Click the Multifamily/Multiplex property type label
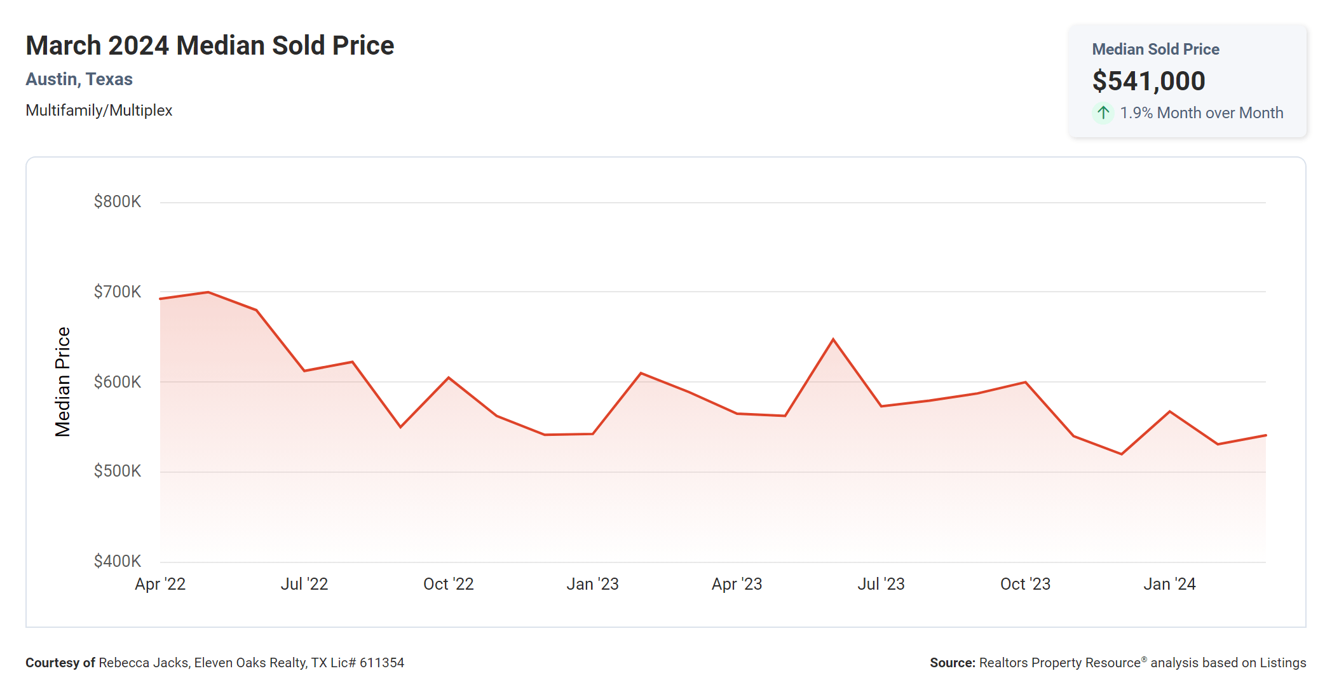Screen dimensions: 1332x699 (x=99, y=111)
